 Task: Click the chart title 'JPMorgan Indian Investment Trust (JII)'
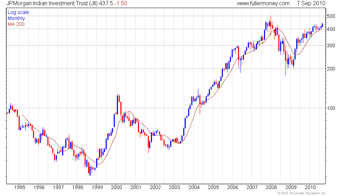(x=52, y=3)
